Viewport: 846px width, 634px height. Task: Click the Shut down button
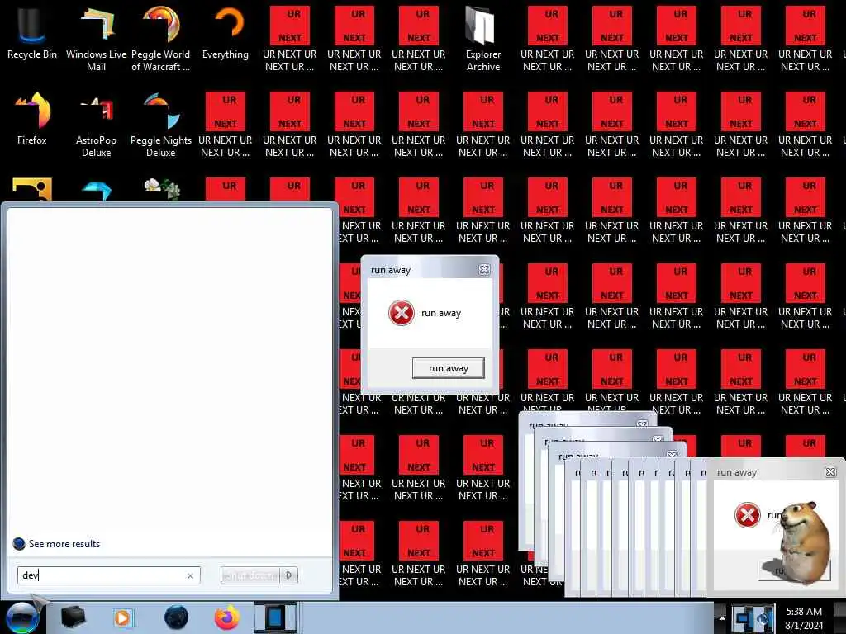pyautogui.click(x=251, y=575)
